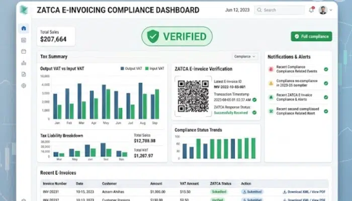
Task: Click the Jun 12, 2023 date
Action: tap(237, 10)
